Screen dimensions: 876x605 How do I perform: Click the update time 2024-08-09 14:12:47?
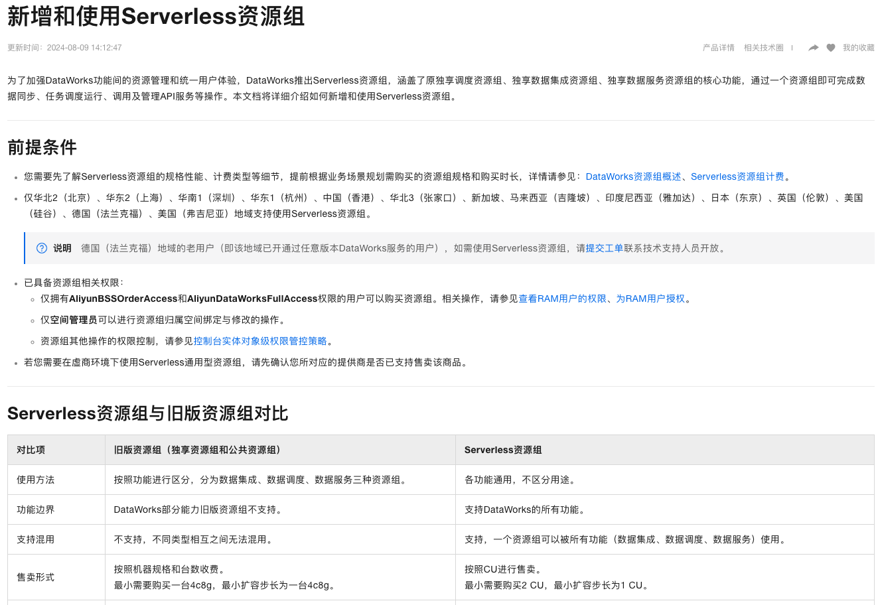[84, 48]
